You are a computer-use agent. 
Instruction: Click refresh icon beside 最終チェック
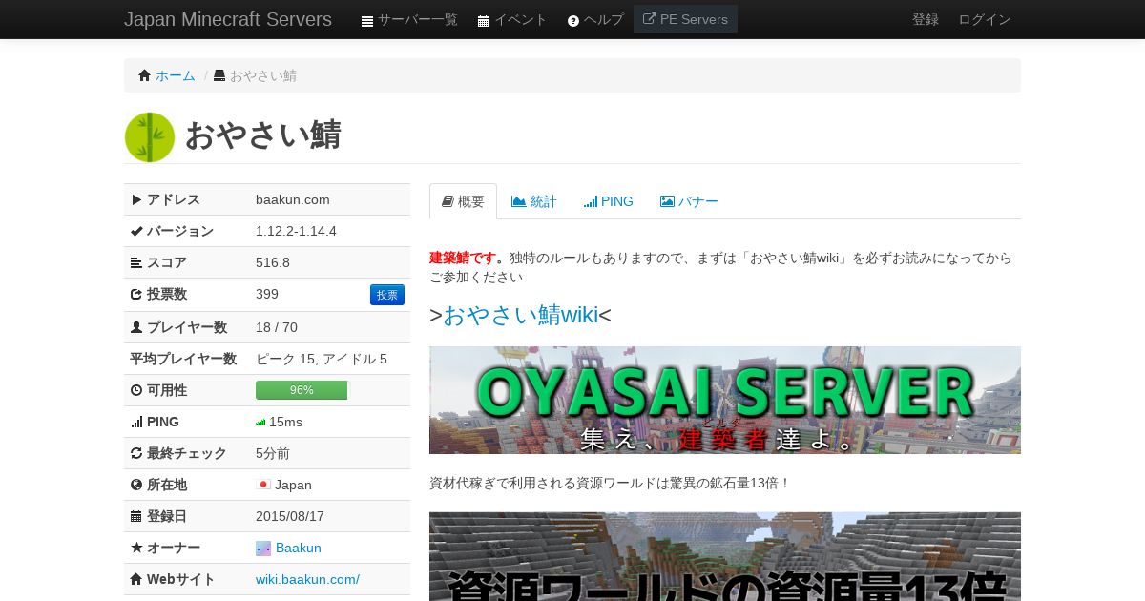tap(136, 453)
